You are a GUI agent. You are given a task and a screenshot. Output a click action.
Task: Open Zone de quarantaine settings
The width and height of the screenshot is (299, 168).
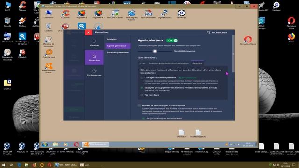(x=118, y=52)
